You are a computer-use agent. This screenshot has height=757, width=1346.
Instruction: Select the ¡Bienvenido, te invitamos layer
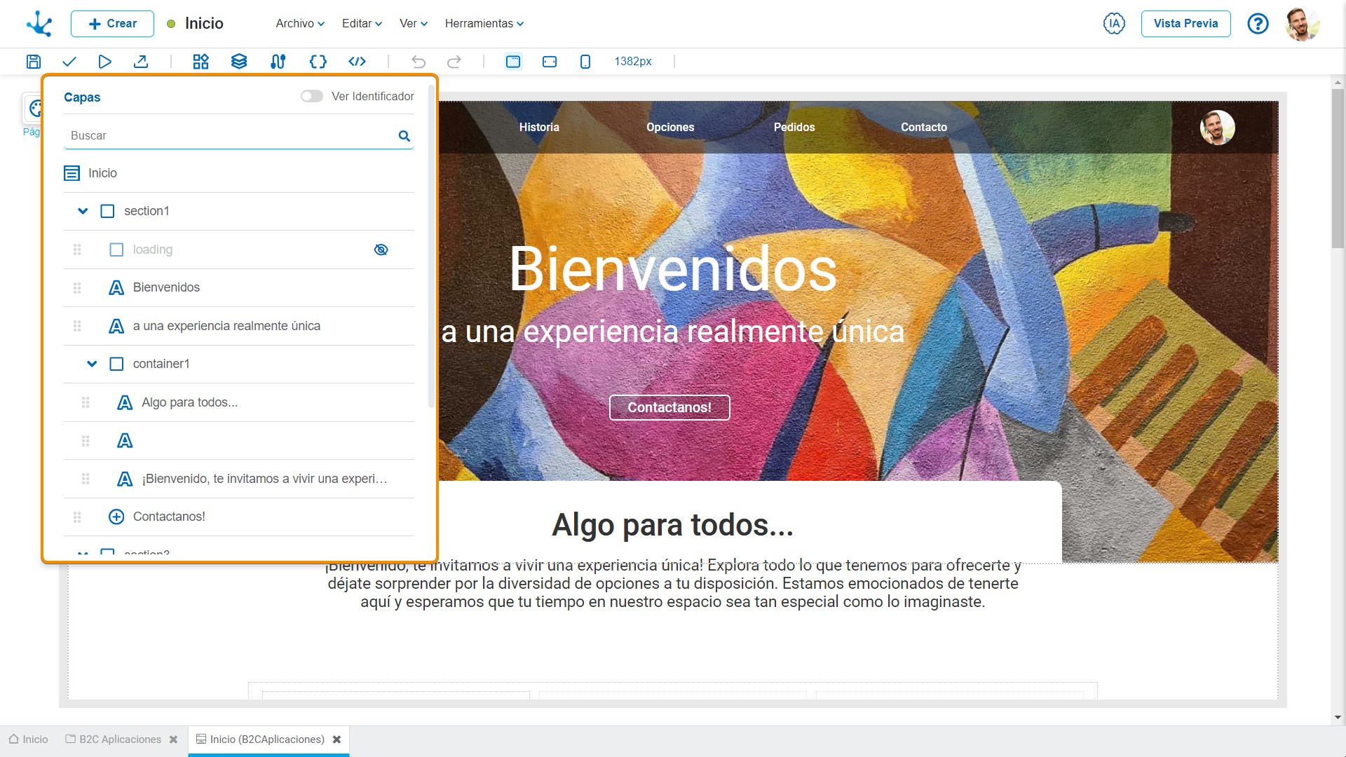click(238, 479)
